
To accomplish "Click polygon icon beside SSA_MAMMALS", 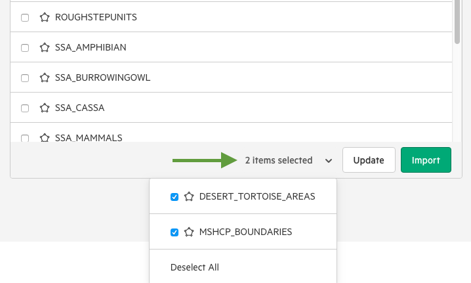I will (x=45, y=137).
